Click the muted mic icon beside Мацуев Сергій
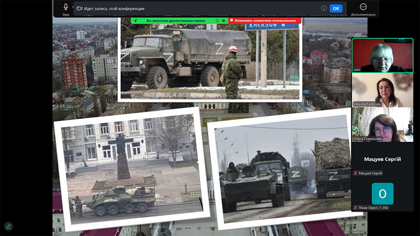Screen dimensions: 420x236 356,173
